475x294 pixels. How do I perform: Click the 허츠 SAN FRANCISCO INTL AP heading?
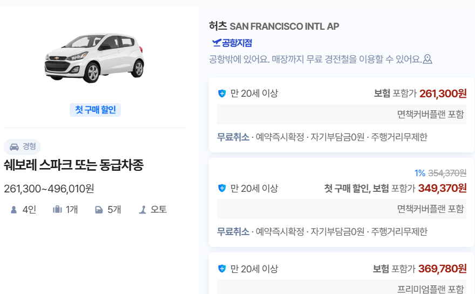274,26
